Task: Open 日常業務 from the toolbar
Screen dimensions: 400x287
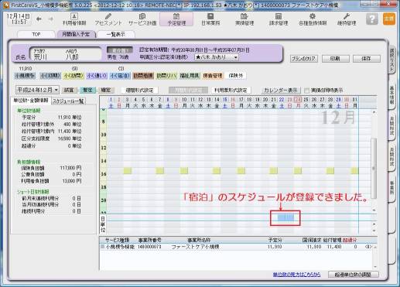Action: (x=210, y=19)
